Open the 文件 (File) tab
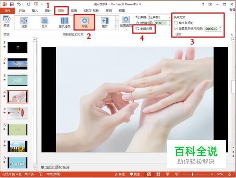The image size is (236, 178). [7, 10]
